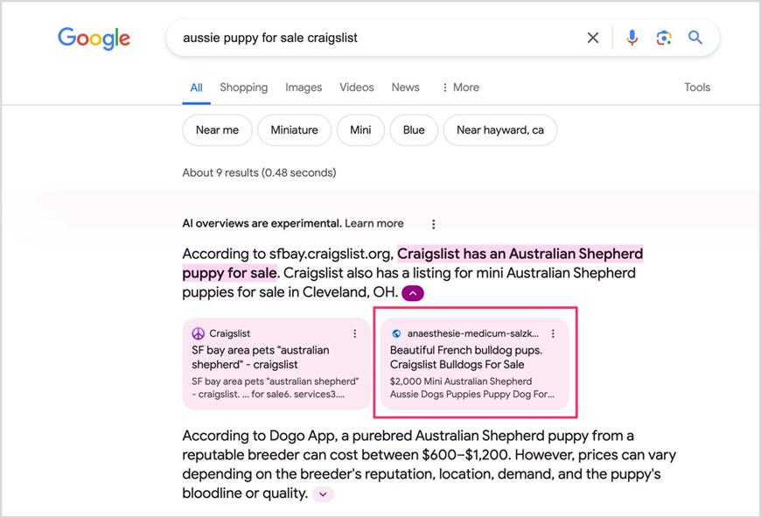The width and height of the screenshot is (761, 518).
Task: Open three-dot menu beside AI overviews notice
Action: click(433, 224)
